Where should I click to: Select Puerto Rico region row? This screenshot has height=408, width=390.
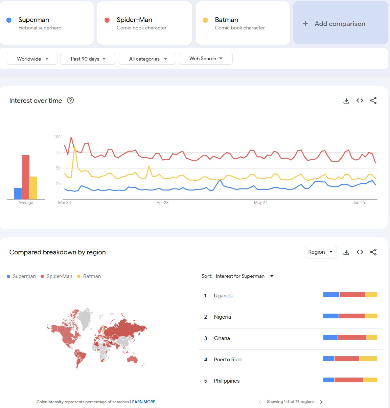point(291,360)
